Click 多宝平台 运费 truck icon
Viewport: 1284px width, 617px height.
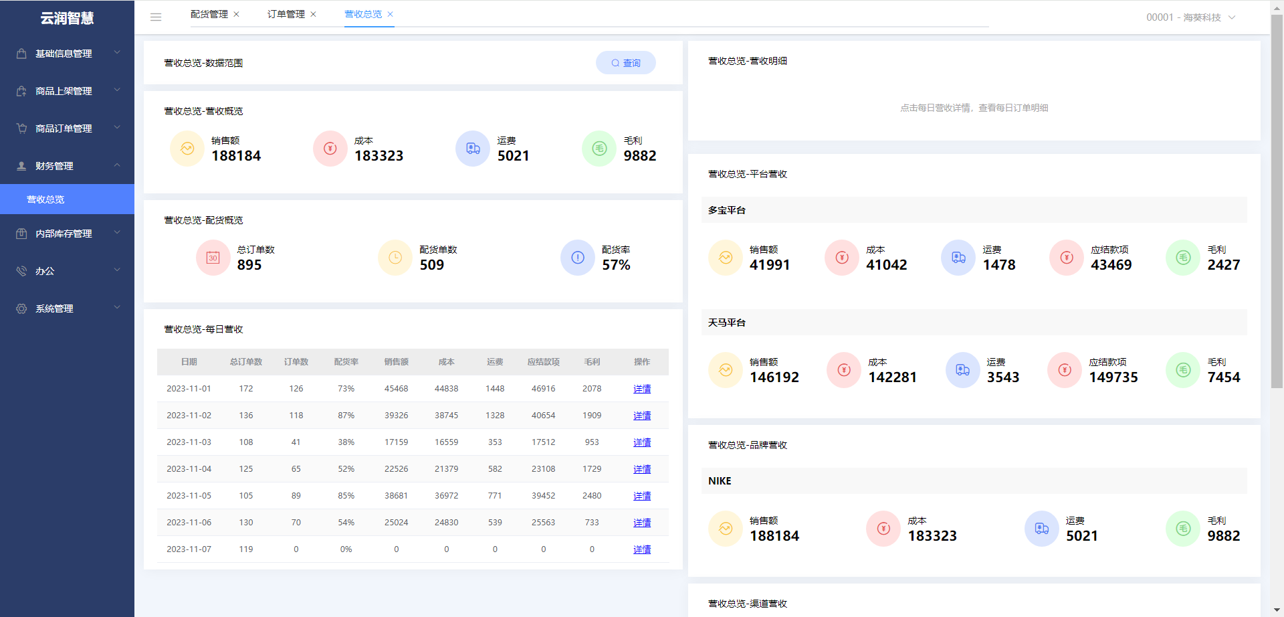tap(958, 258)
